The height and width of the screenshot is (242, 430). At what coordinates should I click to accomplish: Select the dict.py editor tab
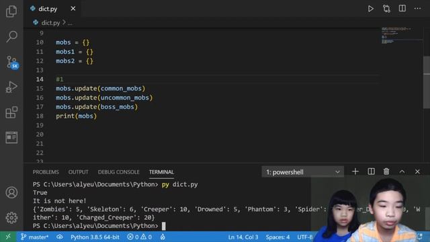[x=52, y=9]
